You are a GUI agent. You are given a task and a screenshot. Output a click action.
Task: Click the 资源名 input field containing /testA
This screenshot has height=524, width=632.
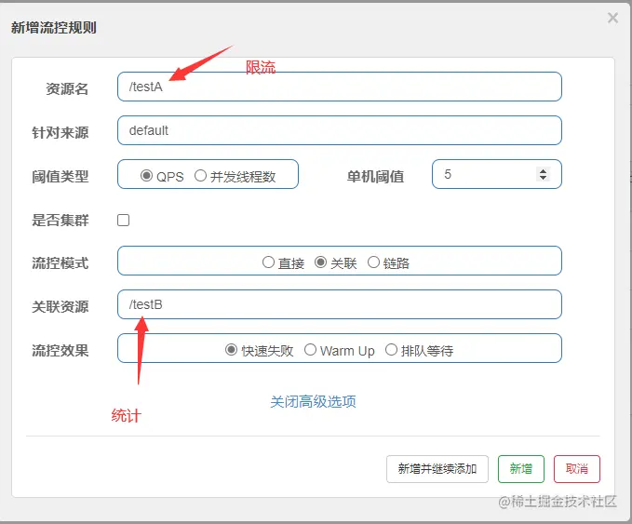pos(340,87)
